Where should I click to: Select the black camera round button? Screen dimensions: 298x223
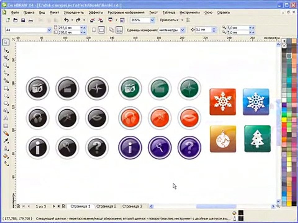click(38, 88)
